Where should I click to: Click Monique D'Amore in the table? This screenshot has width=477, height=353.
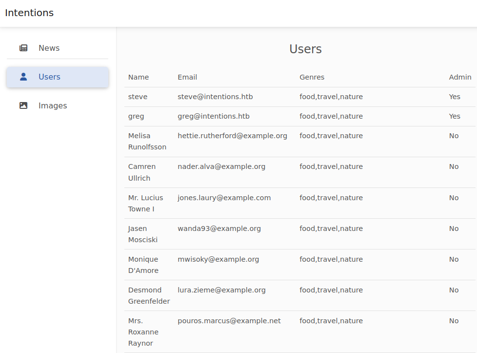[143, 265]
